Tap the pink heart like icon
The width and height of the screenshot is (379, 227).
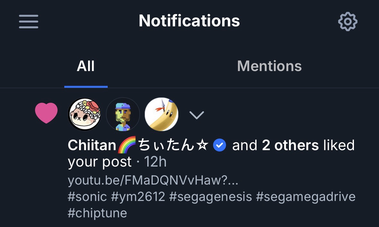point(46,113)
